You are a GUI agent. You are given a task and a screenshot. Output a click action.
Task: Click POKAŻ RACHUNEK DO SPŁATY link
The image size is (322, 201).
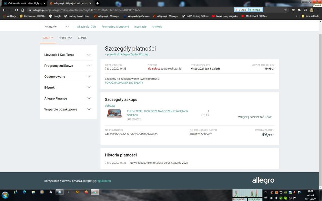[x=124, y=83]
